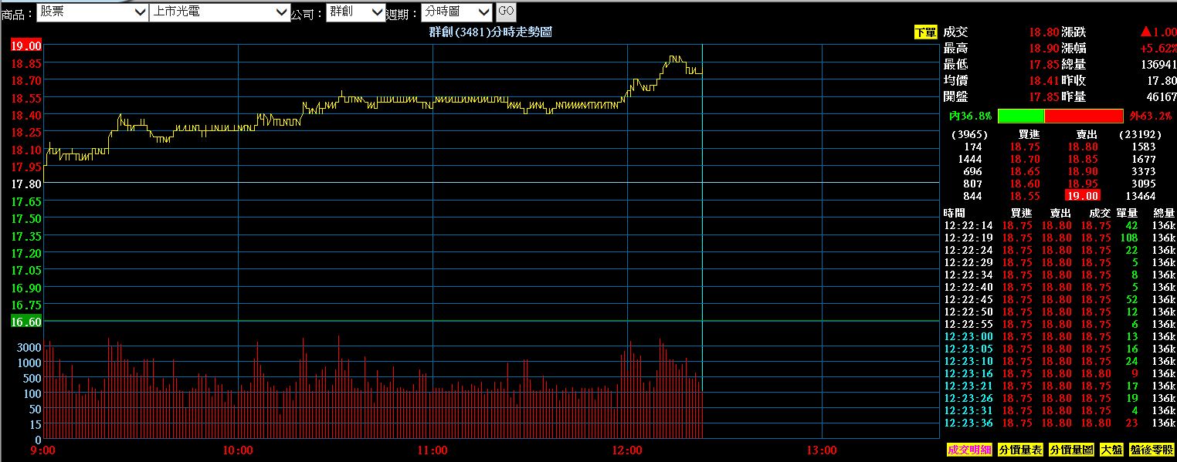1177x462 pixels.
Task: Click the 內36.8% label
Action: (x=970, y=116)
